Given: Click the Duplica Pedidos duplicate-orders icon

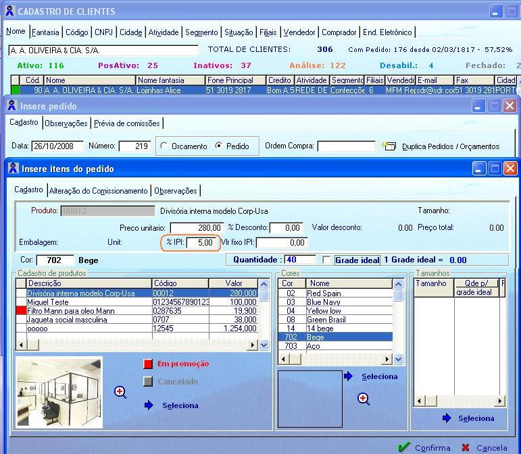Looking at the screenshot, I should point(389,146).
